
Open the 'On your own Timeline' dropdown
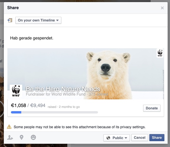(38, 20)
